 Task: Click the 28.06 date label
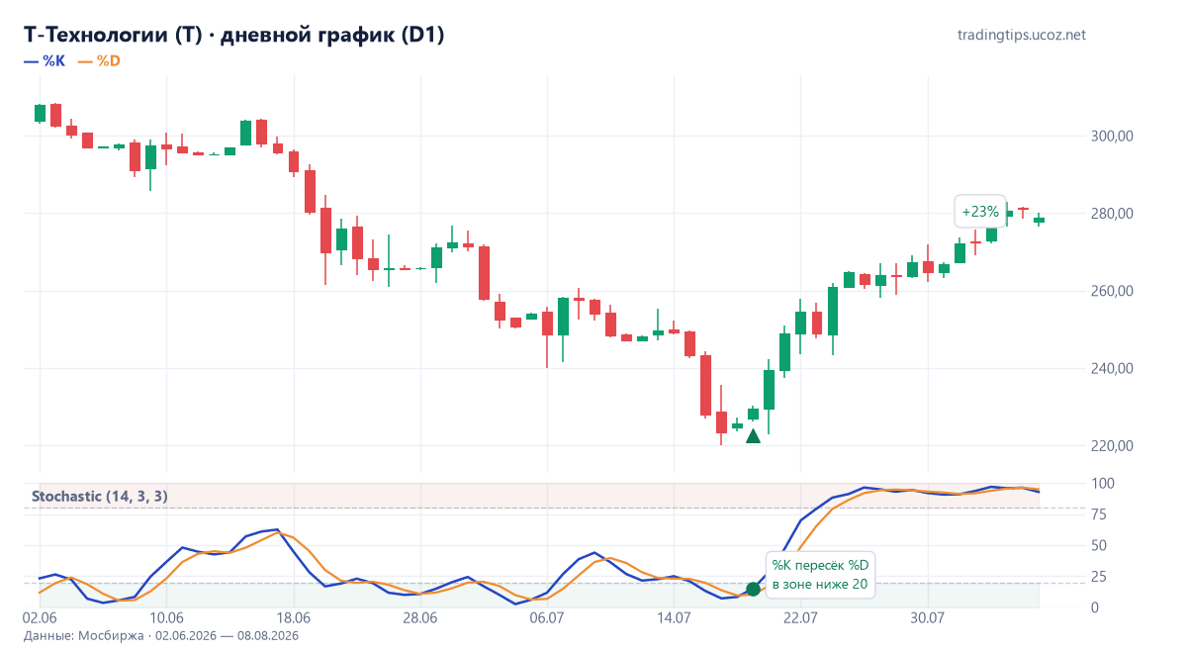(420, 618)
